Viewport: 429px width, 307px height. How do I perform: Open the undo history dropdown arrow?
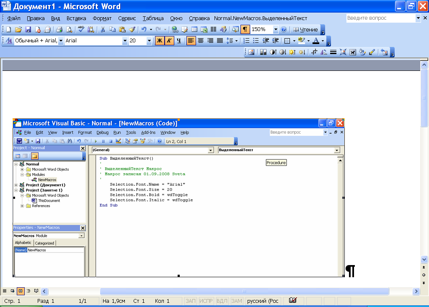click(x=151, y=29)
